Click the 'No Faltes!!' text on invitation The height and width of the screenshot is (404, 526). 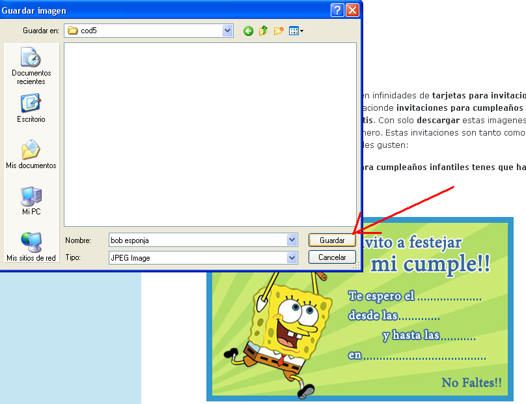tap(472, 382)
